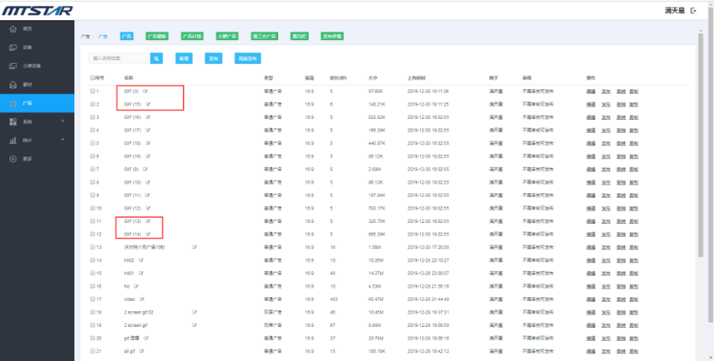714x361 pixels.
Task: Click the name search input field
Action: pyautogui.click(x=120, y=58)
